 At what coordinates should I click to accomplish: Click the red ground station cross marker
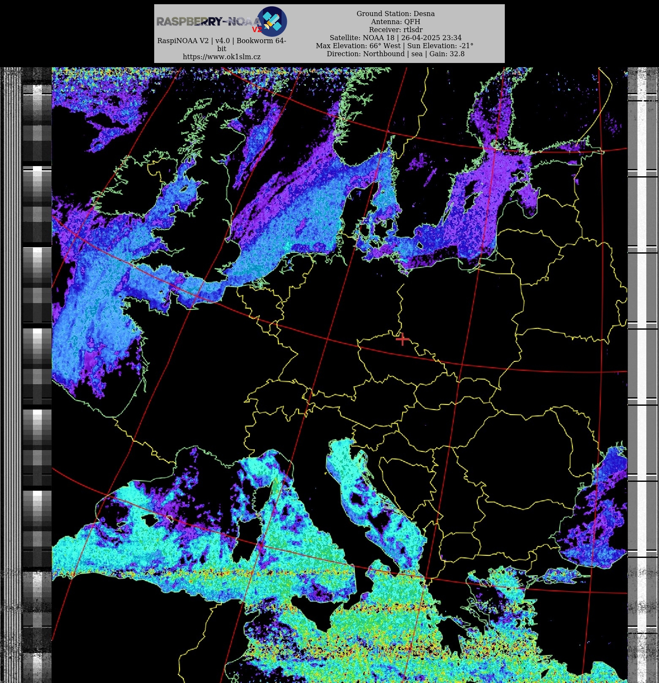[x=402, y=339]
